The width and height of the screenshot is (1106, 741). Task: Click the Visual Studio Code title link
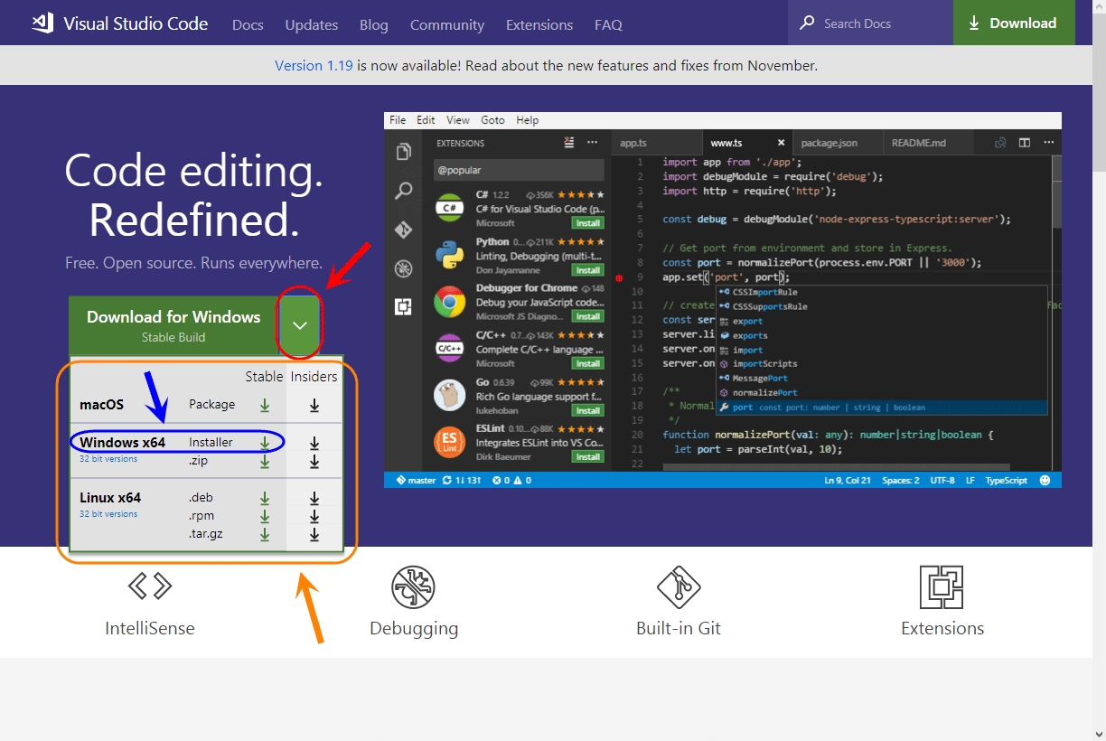(x=136, y=23)
